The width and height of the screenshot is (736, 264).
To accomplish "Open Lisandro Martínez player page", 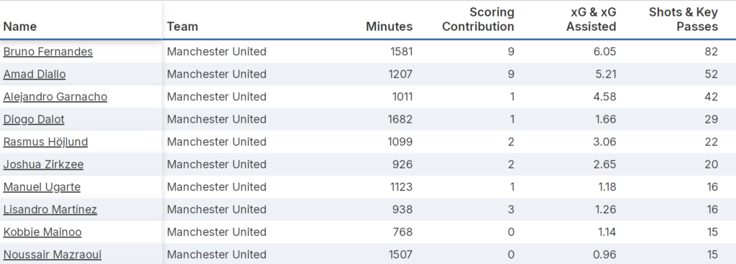I will pos(50,209).
